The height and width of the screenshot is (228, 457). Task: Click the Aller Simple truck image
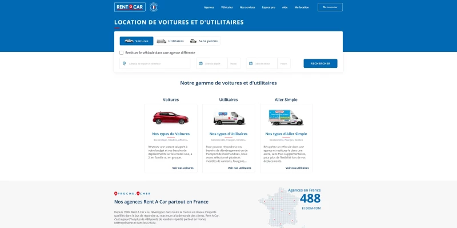tap(286, 117)
